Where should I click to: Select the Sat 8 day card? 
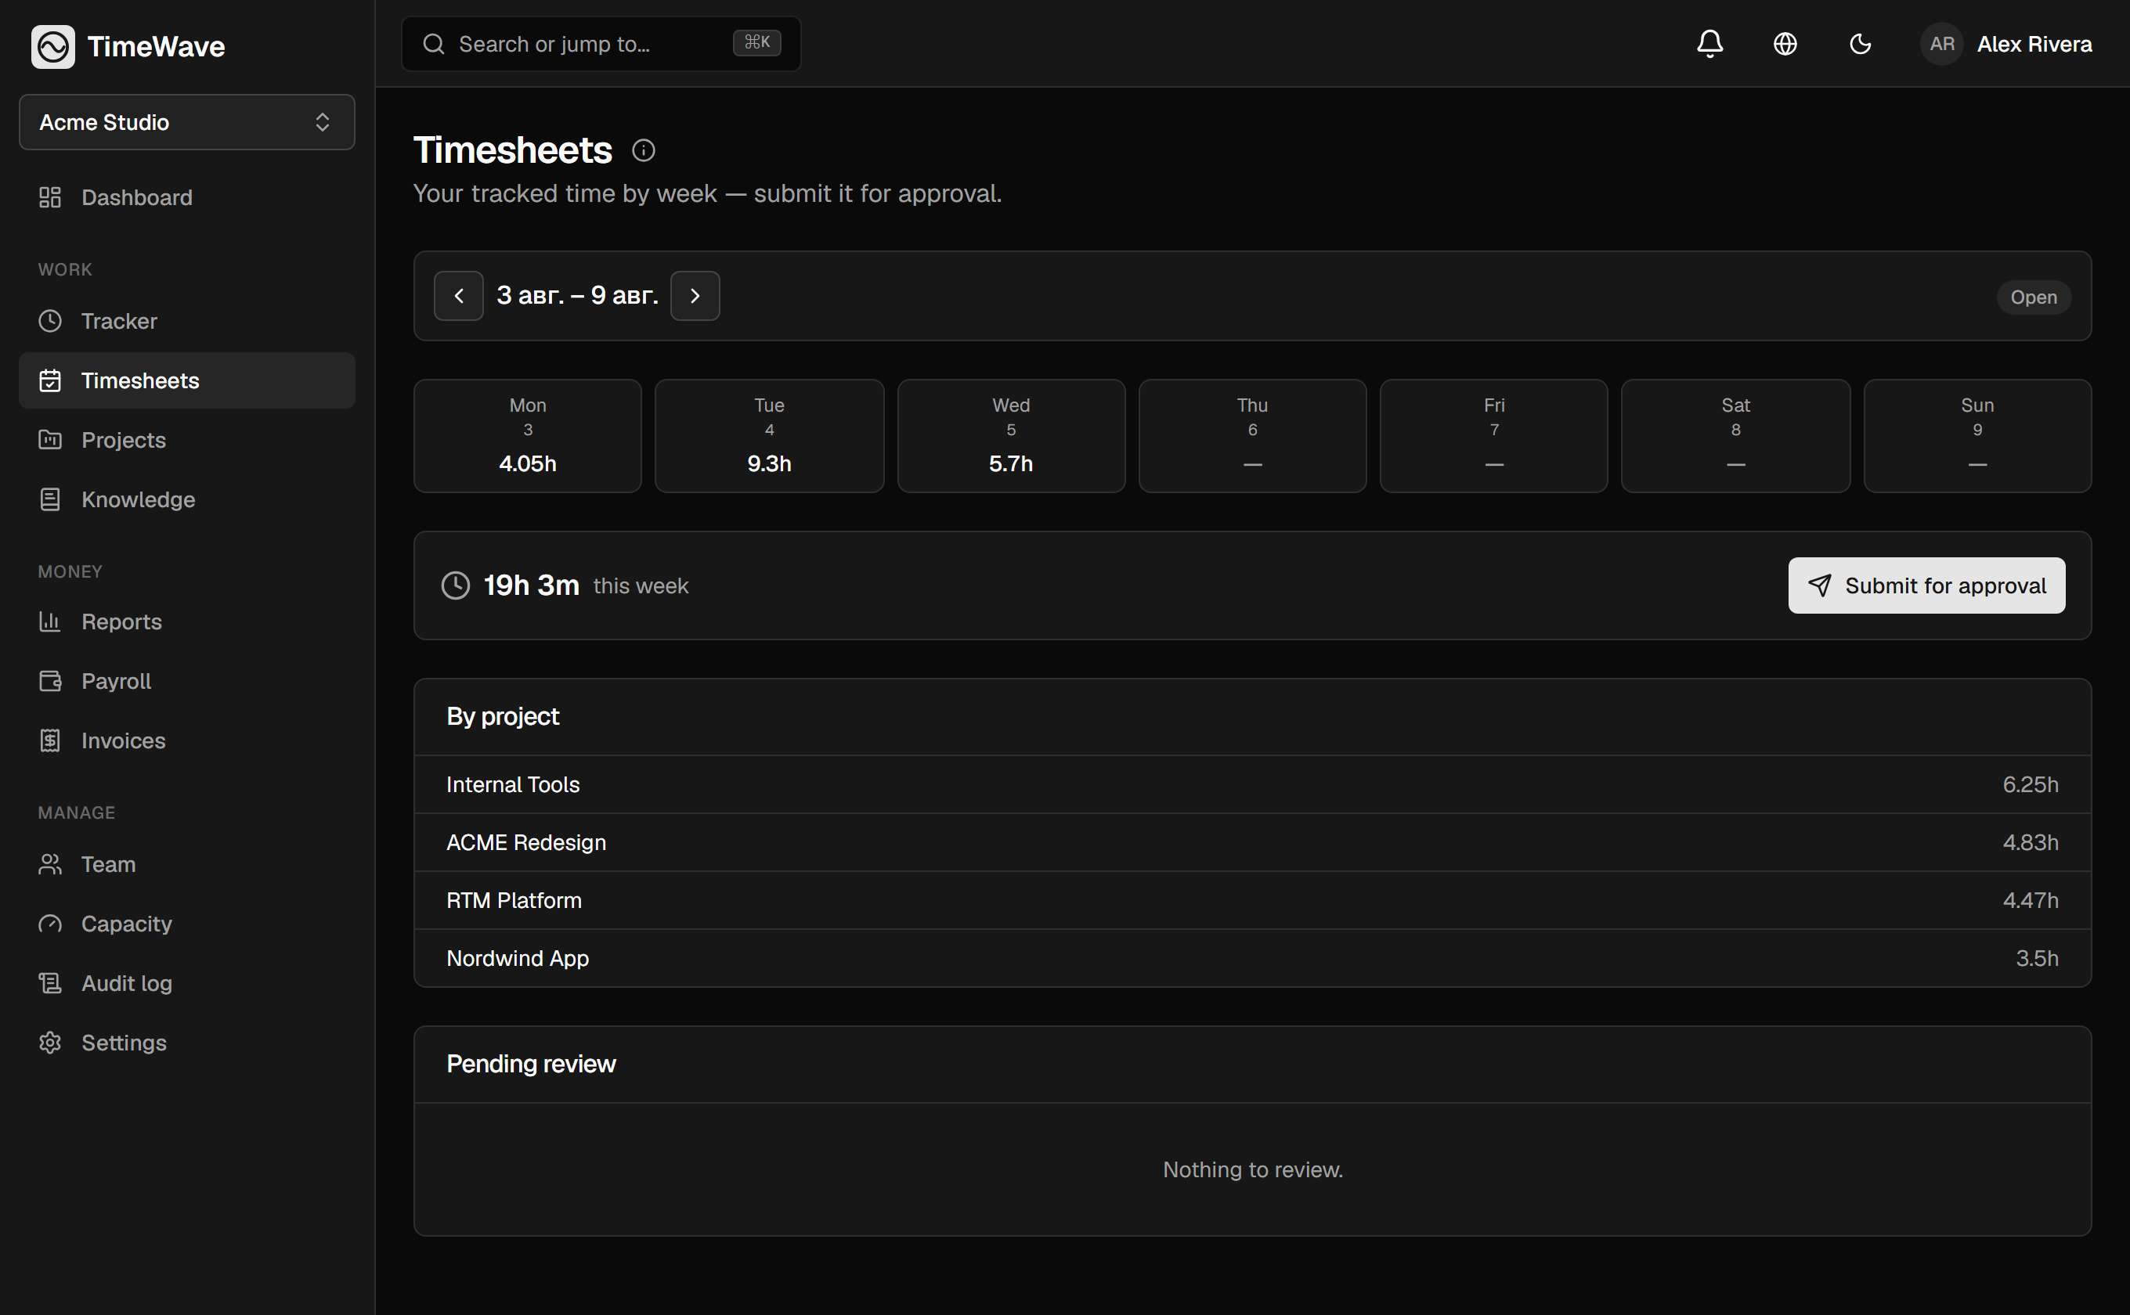tap(1736, 436)
